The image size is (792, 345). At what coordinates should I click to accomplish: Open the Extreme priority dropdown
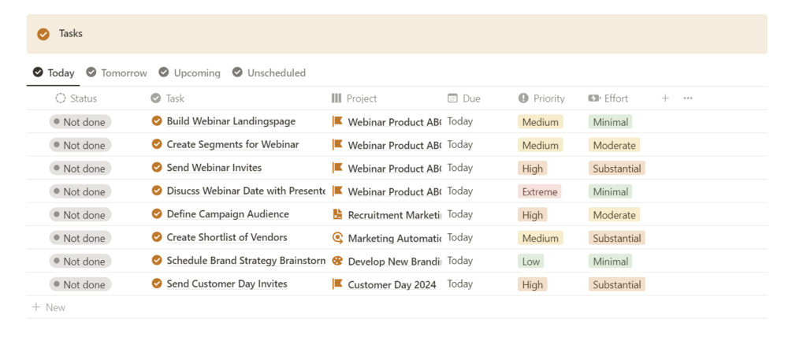(x=540, y=191)
